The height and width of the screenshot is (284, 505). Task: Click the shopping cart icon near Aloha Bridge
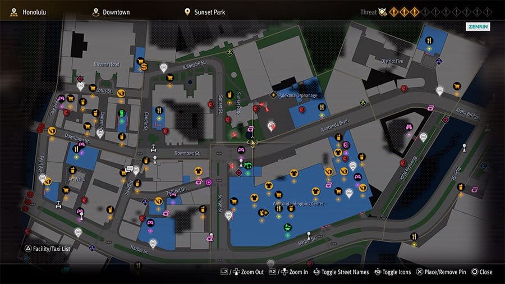[457, 86]
